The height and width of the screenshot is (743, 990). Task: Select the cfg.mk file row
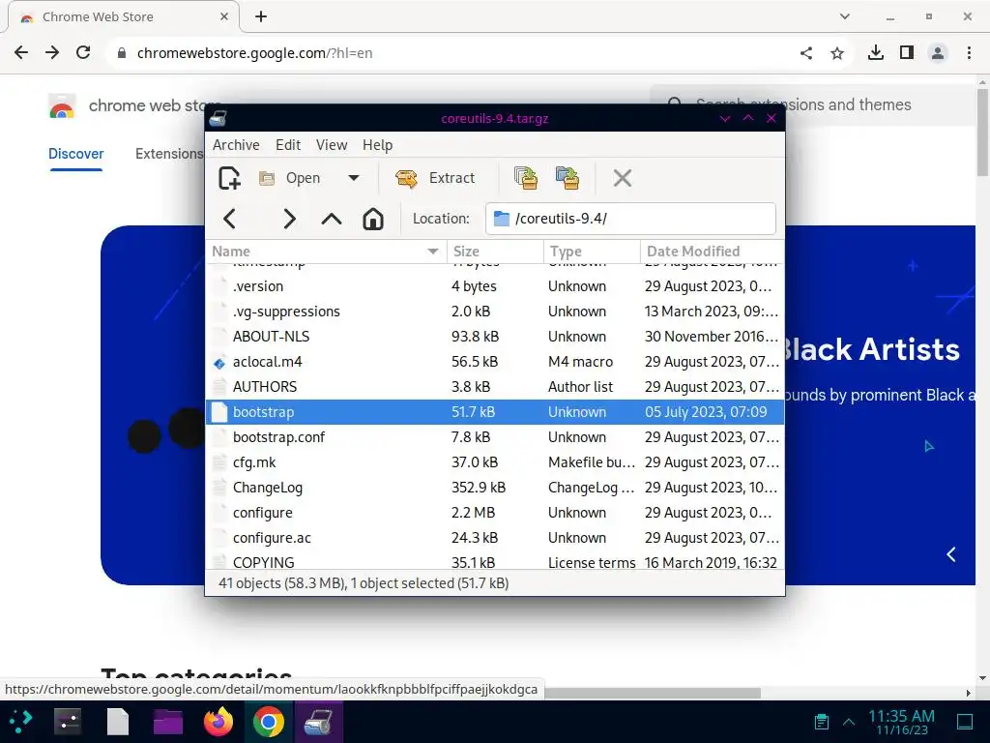pos(495,462)
